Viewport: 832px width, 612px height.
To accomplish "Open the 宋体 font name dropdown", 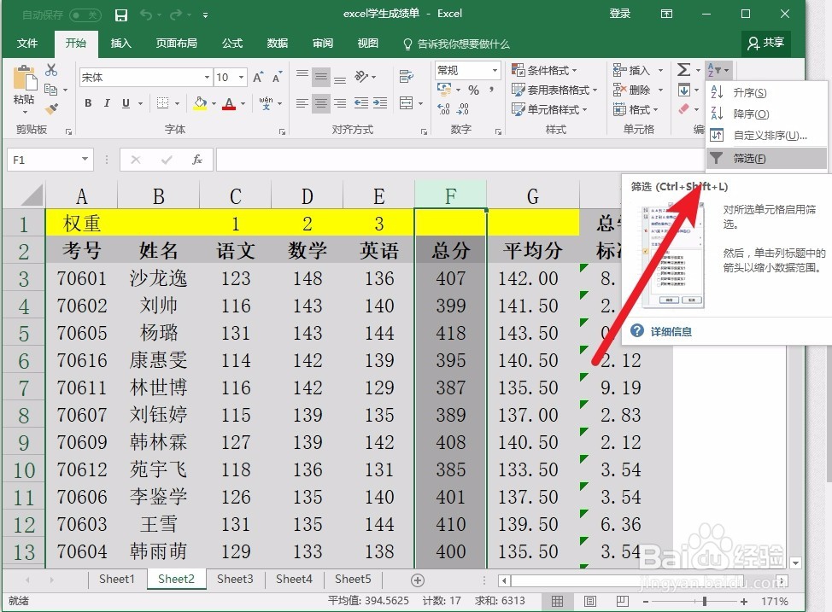I will (207, 78).
